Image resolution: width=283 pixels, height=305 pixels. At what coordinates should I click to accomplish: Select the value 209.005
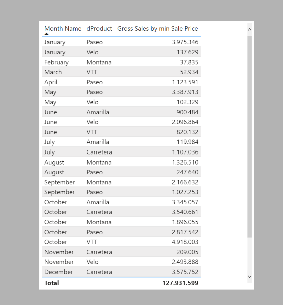188,252
